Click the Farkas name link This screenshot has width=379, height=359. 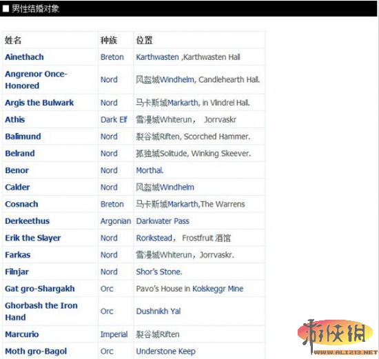coord(18,255)
